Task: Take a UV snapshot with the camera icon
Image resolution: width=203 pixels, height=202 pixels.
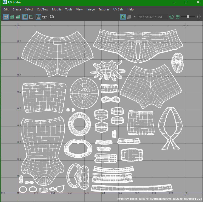Action: 52,17
